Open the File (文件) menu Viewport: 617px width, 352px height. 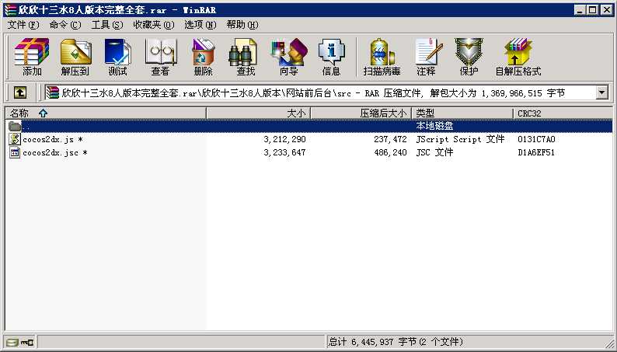(23, 25)
